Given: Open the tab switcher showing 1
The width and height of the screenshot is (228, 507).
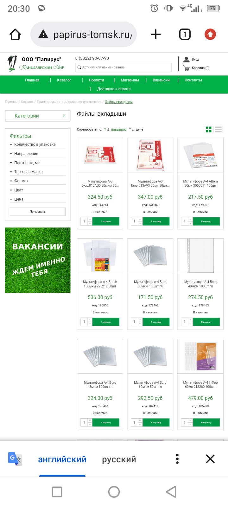Looking at the screenshot, I should [x=185, y=34].
